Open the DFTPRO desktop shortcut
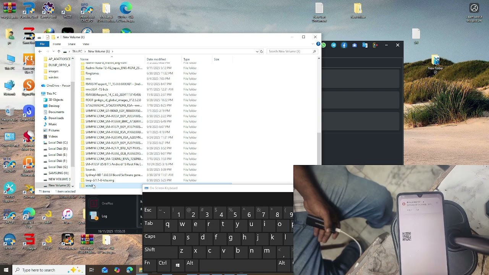Viewport: 489px width, 275px height. [x=10, y=242]
